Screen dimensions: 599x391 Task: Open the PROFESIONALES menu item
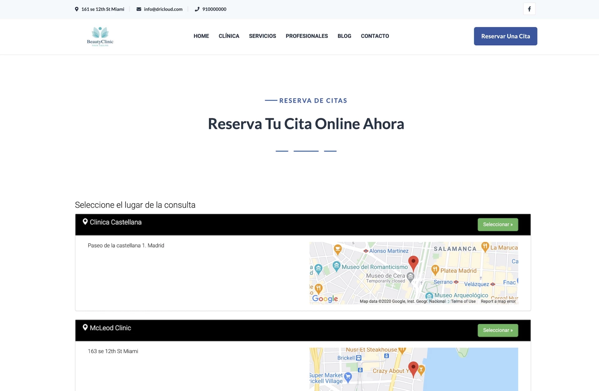point(307,36)
